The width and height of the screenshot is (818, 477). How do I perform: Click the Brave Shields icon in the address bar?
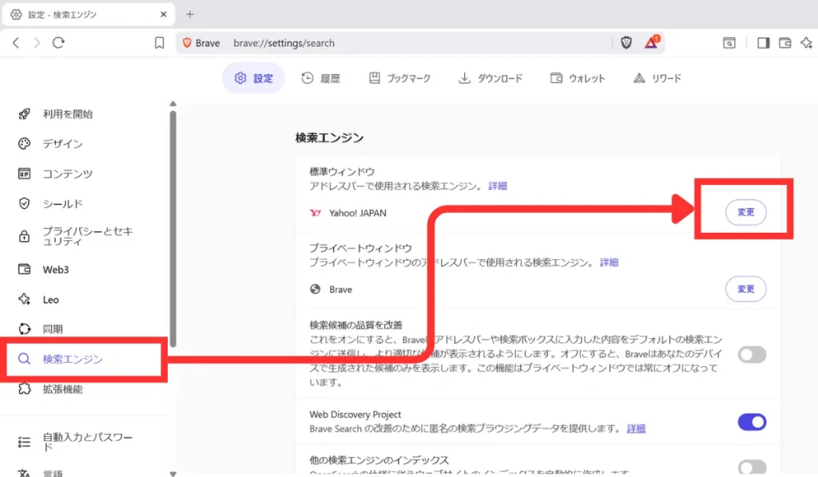(x=625, y=43)
